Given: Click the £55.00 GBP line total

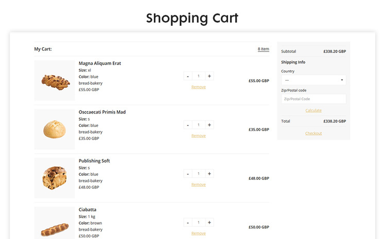Looking at the screenshot, I should click(259, 81).
